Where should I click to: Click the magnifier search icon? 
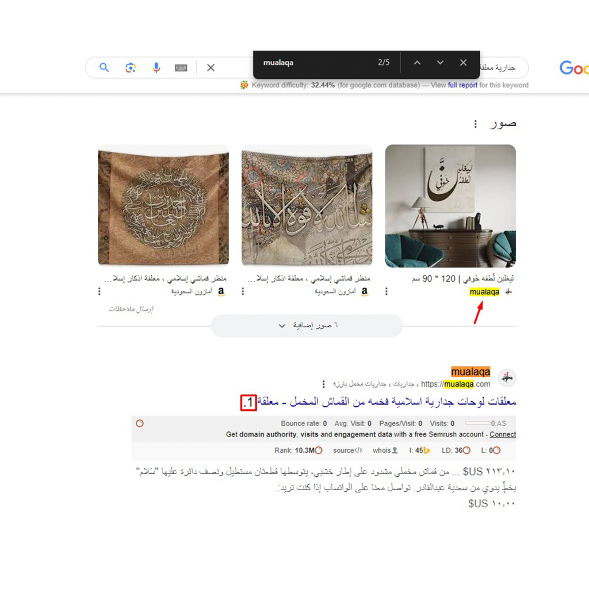(104, 68)
